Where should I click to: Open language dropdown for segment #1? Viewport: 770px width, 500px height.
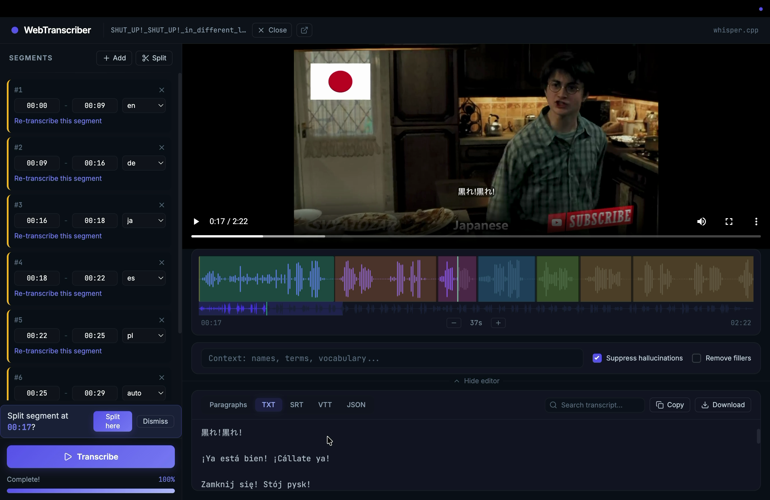point(144,105)
